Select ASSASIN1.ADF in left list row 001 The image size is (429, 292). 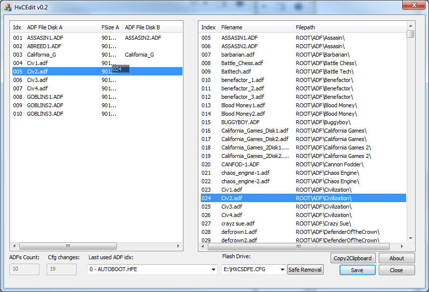coord(97,38)
